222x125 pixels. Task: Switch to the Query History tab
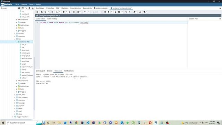[52, 19]
